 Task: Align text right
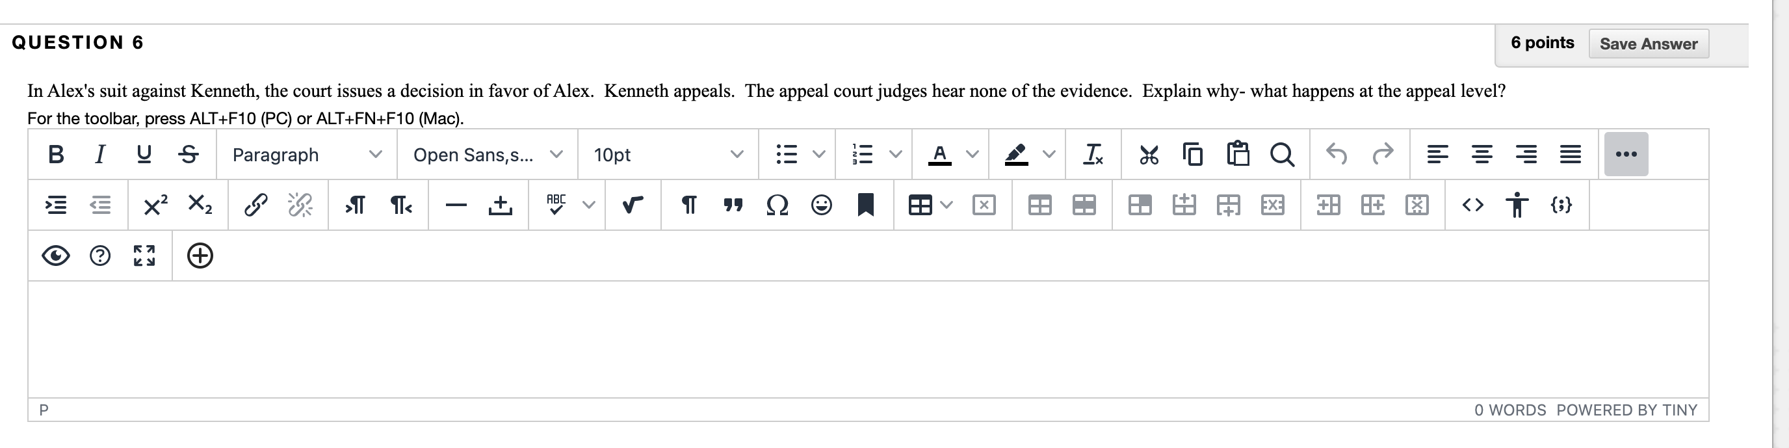click(1526, 154)
